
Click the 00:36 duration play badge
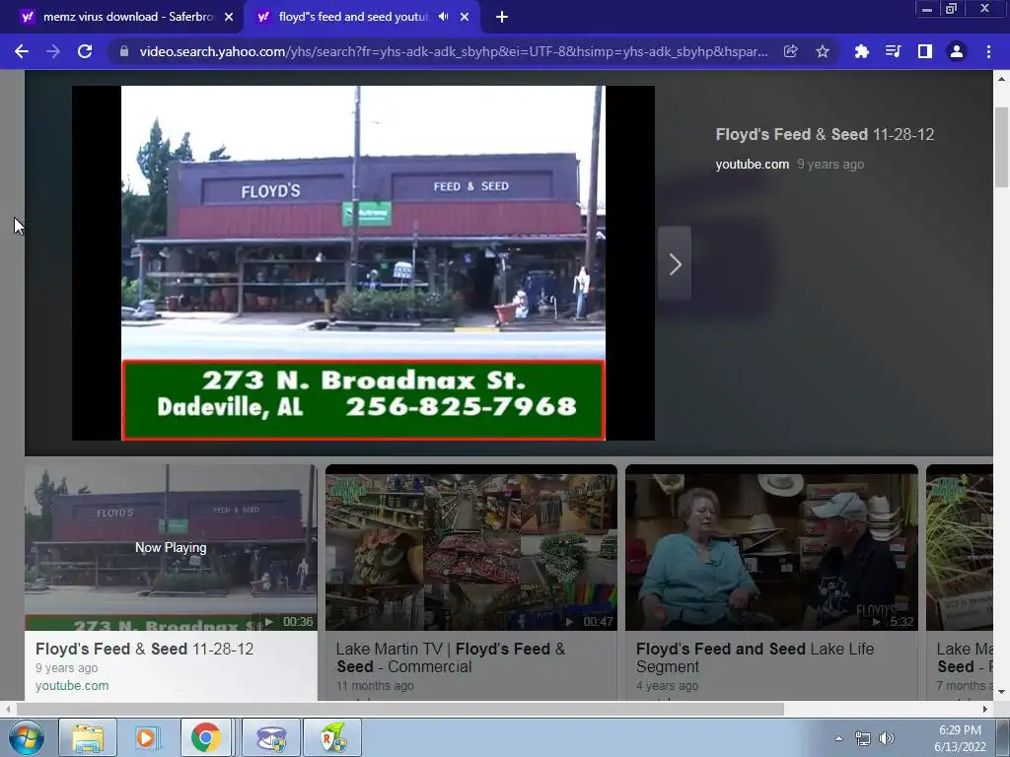[x=289, y=622]
